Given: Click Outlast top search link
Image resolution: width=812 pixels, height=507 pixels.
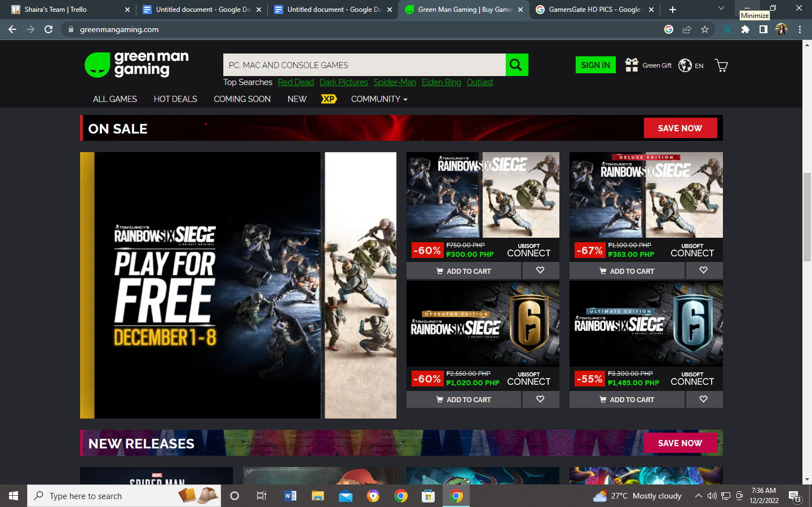Looking at the screenshot, I should pos(480,82).
